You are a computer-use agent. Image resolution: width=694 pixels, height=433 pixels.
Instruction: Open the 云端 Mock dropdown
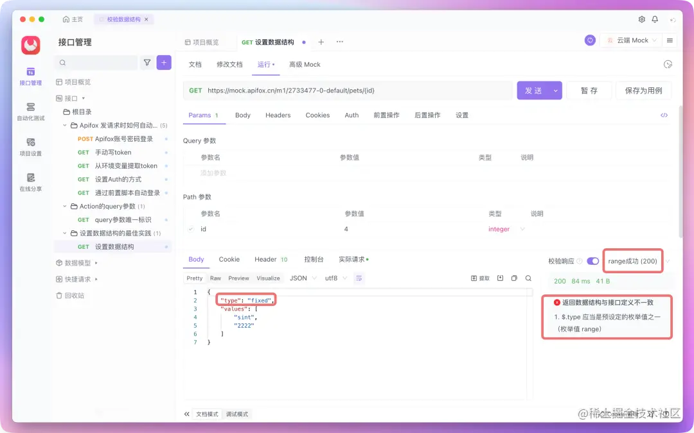(x=632, y=40)
